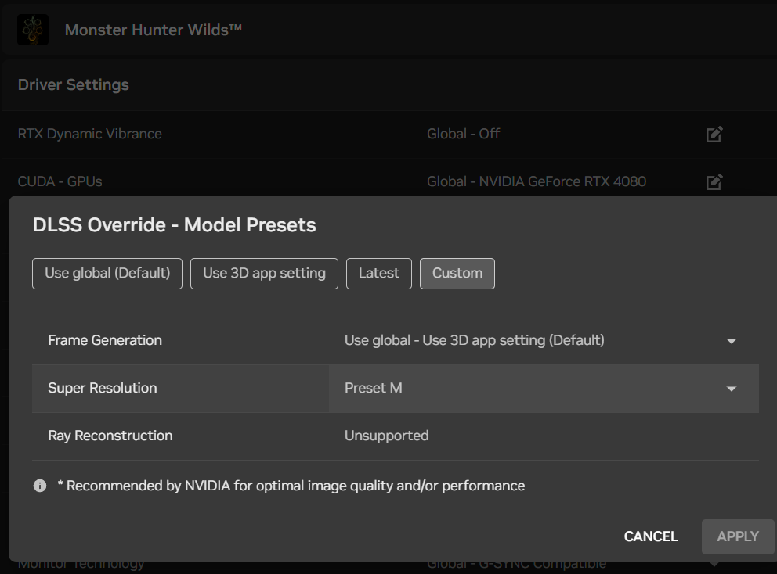This screenshot has height=574, width=777.
Task: Cancel the DLSS Override dialog
Action: click(x=651, y=536)
